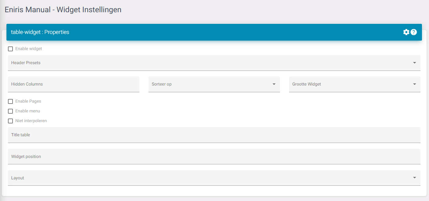Click the Hidden Columns input field

(73, 84)
